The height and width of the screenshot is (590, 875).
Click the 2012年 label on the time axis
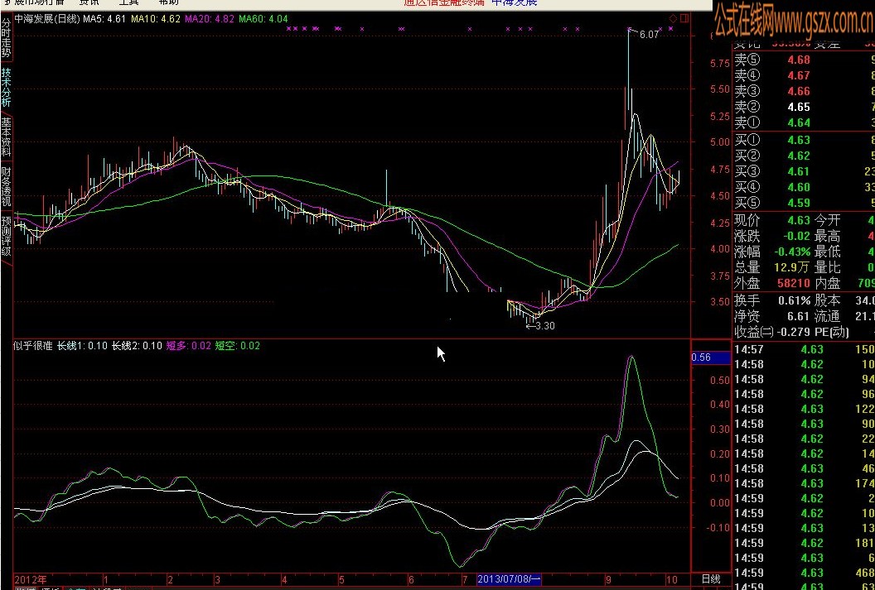click(x=30, y=579)
